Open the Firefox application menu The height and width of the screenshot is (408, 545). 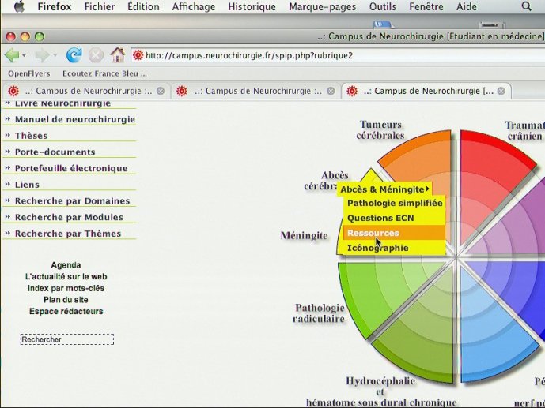55,6
